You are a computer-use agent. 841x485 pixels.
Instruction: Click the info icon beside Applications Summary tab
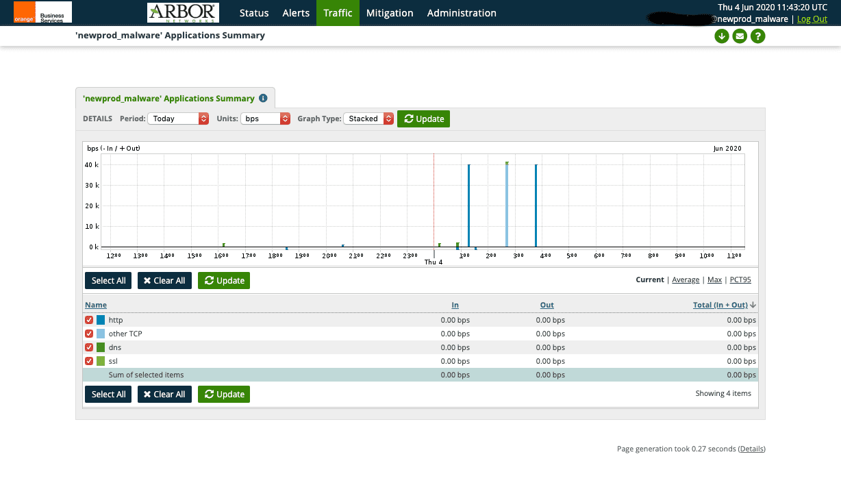[263, 98]
